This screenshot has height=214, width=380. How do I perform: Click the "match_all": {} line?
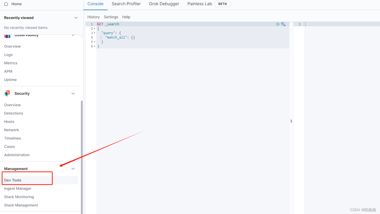(x=120, y=37)
